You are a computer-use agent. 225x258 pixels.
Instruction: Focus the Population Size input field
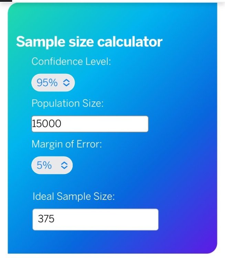(103, 124)
